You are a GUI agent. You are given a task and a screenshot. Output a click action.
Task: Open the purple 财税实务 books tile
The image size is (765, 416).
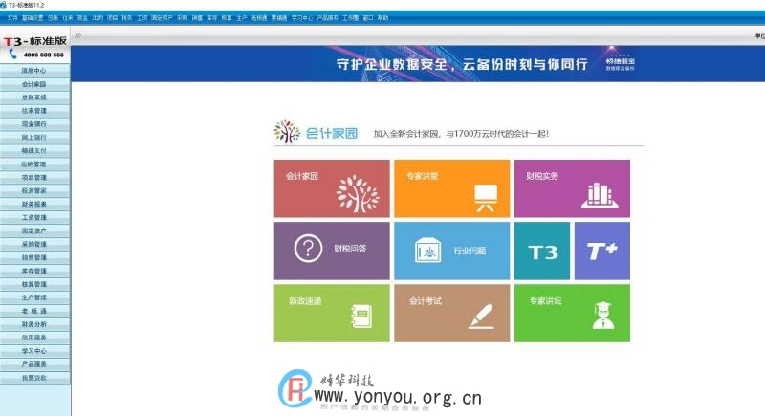572,188
